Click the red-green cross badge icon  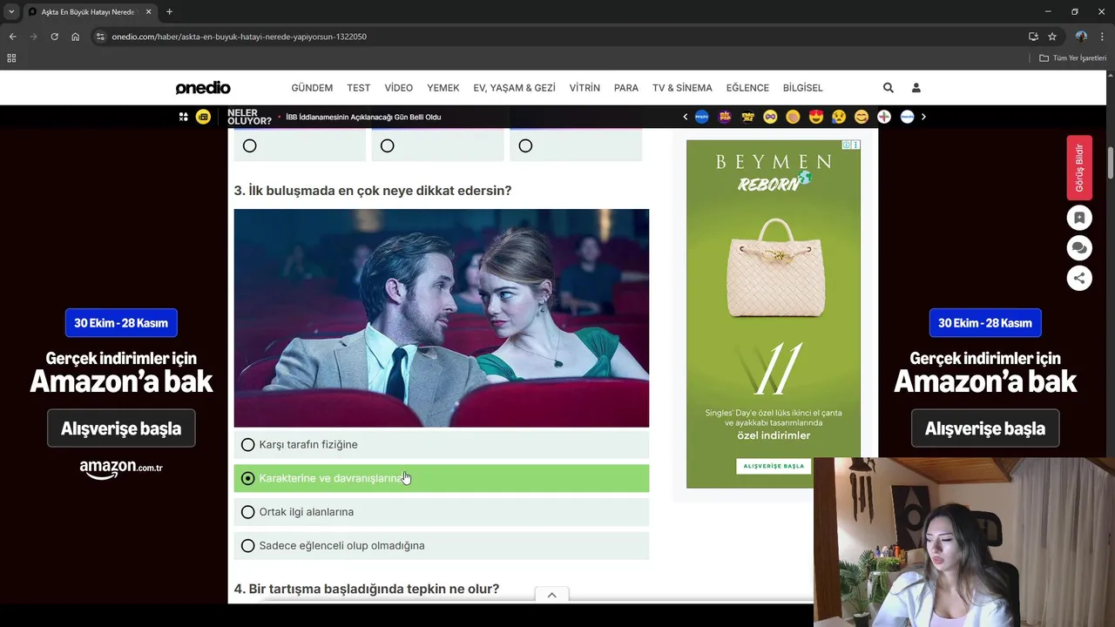pyautogui.click(x=884, y=117)
